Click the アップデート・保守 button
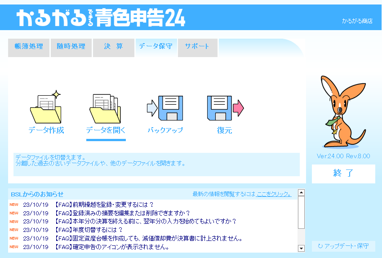Screen dimensions: 382x258 (x=343, y=246)
